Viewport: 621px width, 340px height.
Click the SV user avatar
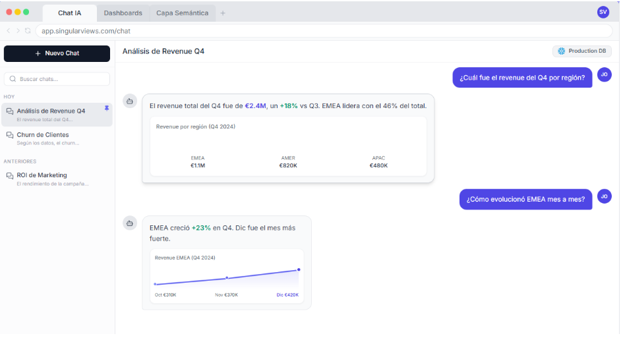603,12
